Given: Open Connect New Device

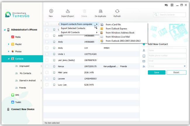Looking at the screenshot, I should (23, 109).
